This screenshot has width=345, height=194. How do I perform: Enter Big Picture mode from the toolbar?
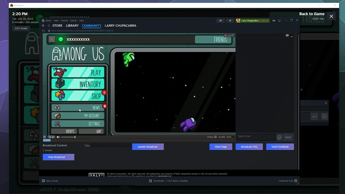pos(280,20)
